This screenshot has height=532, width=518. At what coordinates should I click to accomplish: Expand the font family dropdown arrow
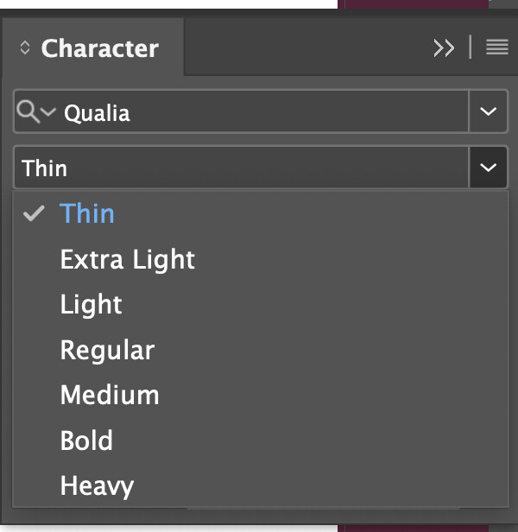tap(488, 112)
